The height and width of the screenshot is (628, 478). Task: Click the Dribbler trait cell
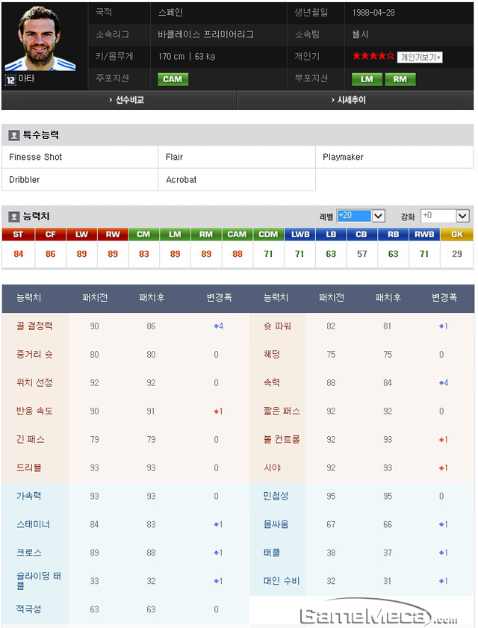pos(80,180)
